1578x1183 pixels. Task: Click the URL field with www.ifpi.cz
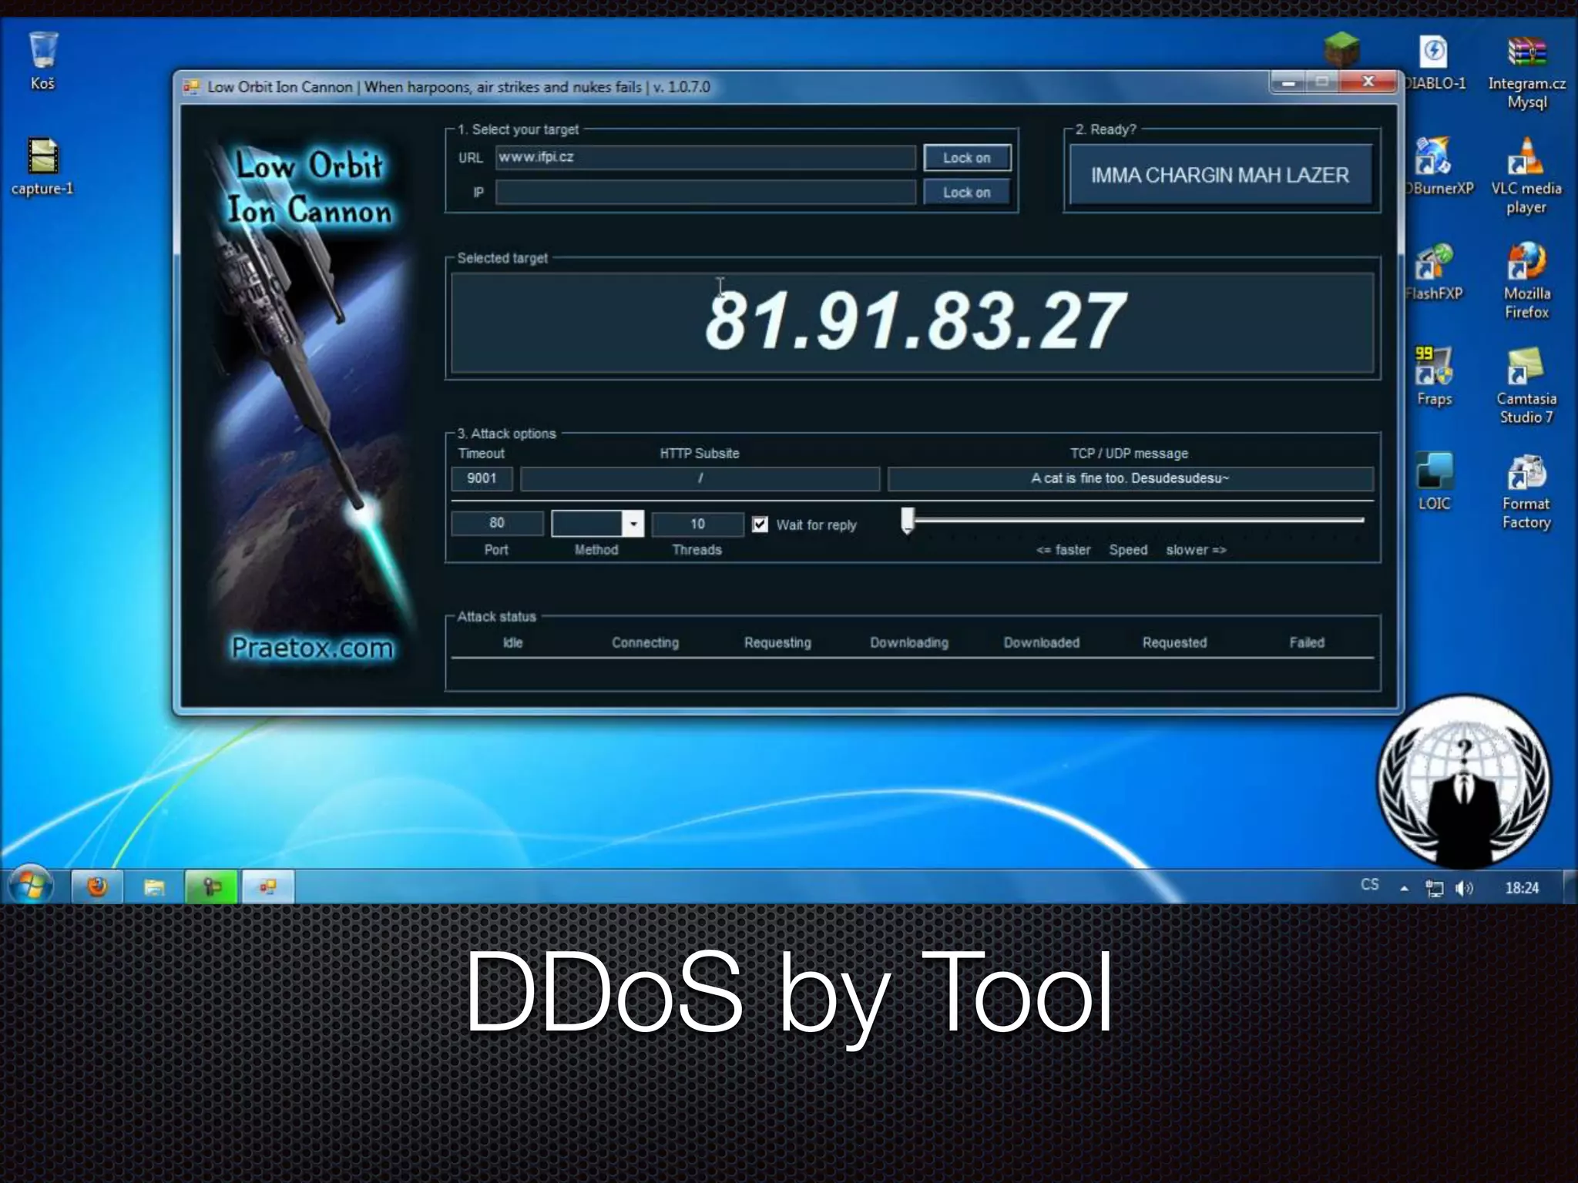point(706,158)
